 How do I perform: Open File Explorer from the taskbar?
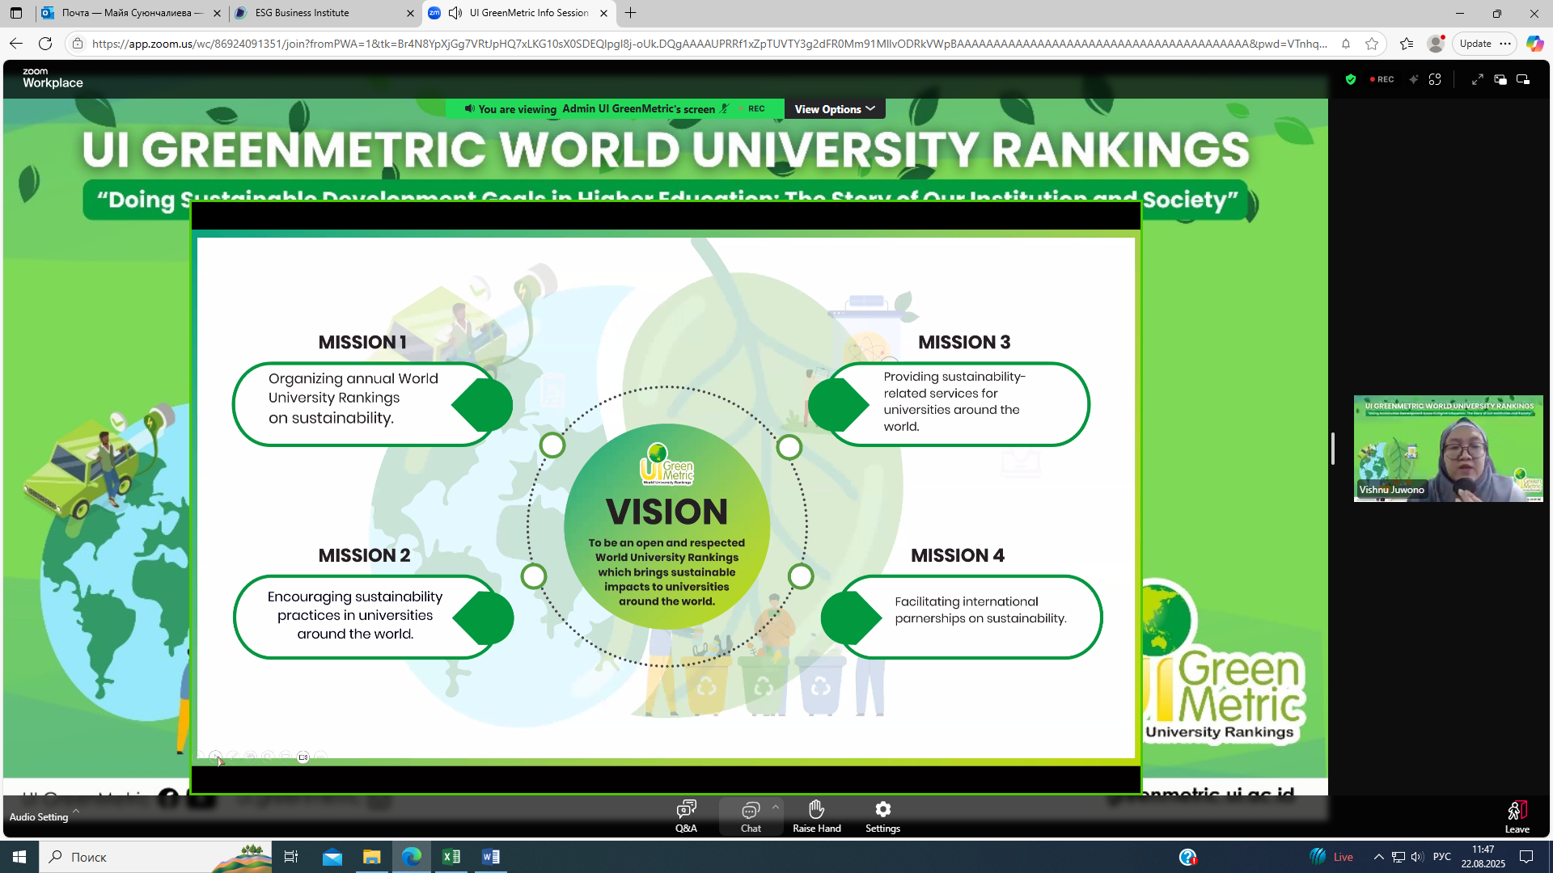[371, 857]
